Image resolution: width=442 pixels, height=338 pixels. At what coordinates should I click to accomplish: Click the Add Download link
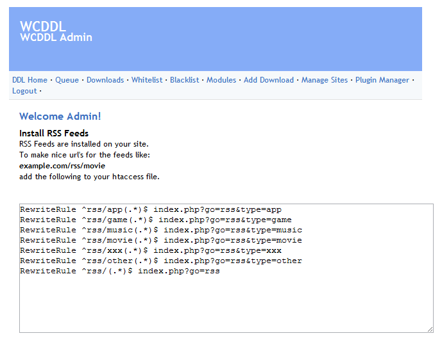pyautogui.click(x=269, y=80)
